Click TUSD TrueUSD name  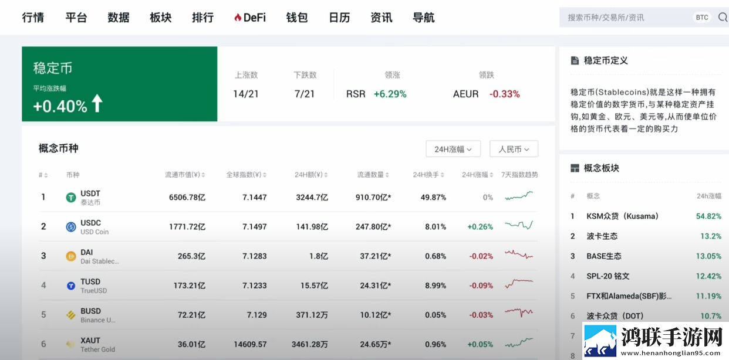click(94, 286)
